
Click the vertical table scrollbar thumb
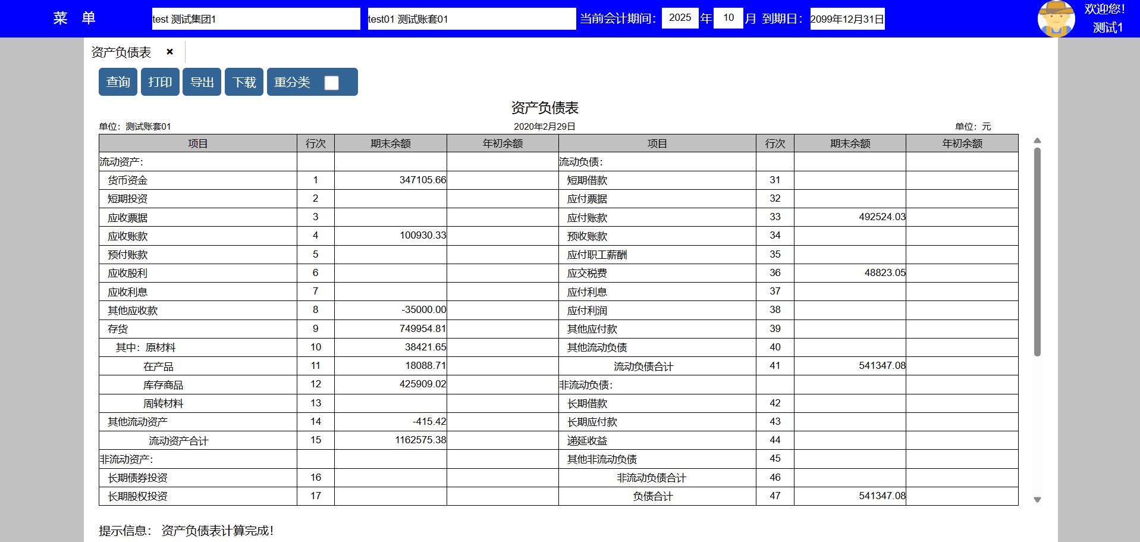click(x=1037, y=250)
